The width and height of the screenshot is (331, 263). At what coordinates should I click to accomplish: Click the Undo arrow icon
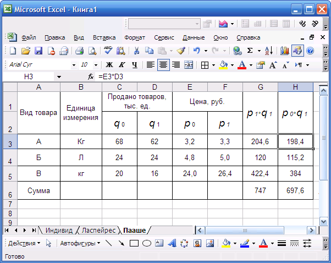[196, 51]
